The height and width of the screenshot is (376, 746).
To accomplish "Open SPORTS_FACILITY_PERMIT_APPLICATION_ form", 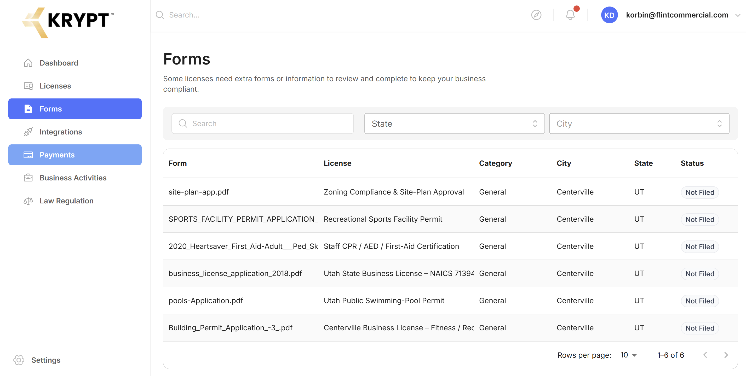I will coord(243,219).
